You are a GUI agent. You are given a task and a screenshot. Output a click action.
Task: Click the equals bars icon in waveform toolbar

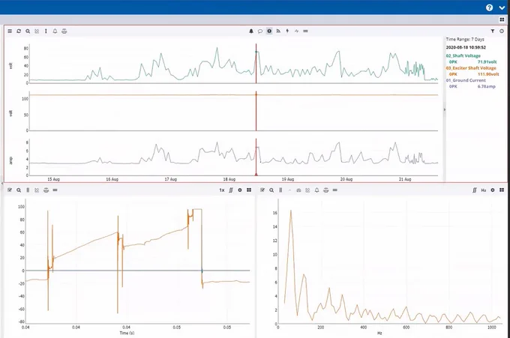click(55, 190)
